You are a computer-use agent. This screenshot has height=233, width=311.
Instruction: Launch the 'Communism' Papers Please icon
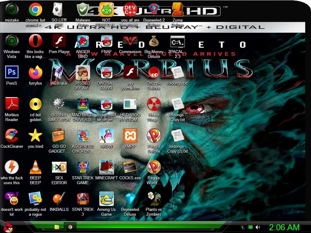pyautogui.click(x=130, y=41)
